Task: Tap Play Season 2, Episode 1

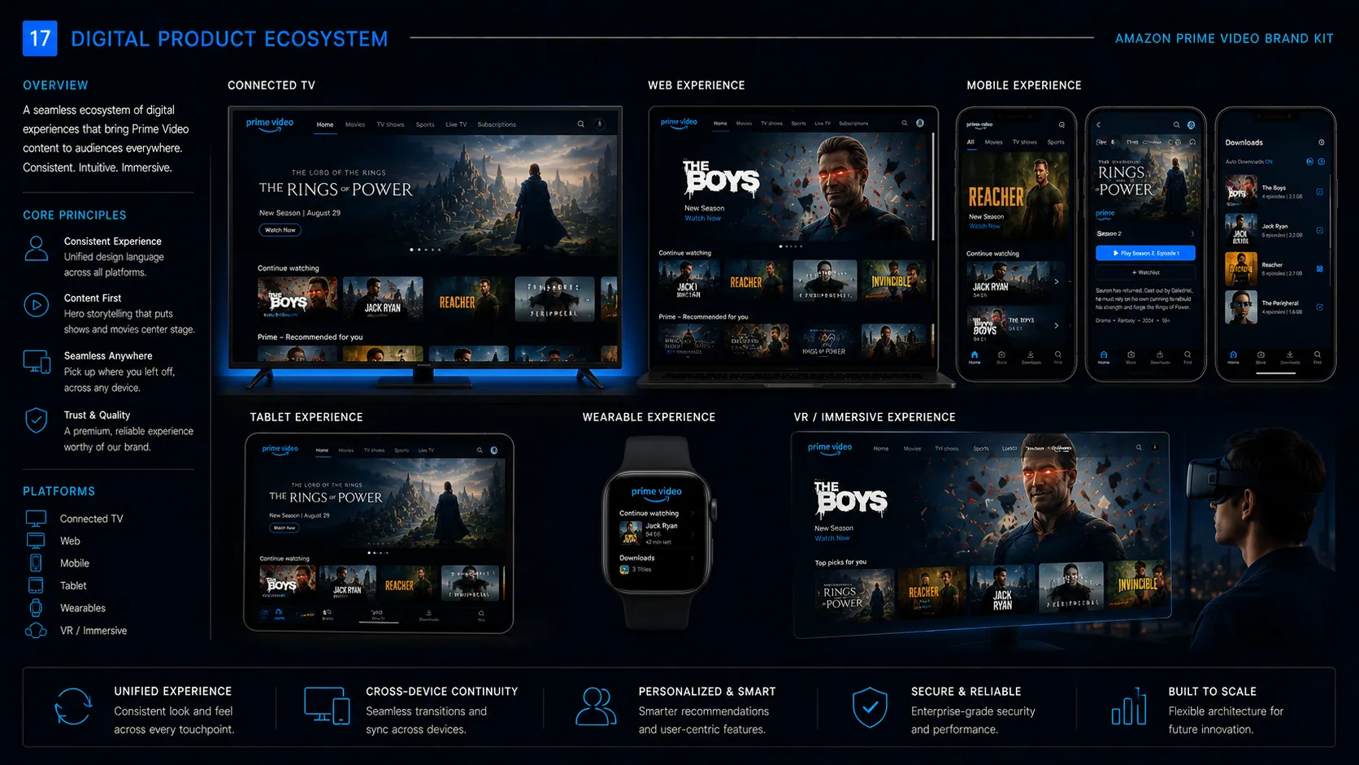Action: [1145, 254]
